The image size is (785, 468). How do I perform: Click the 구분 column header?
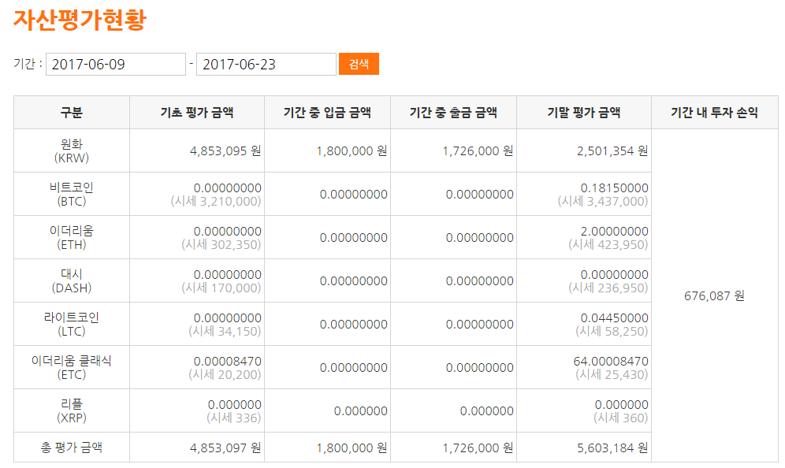[x=72, y=113]
